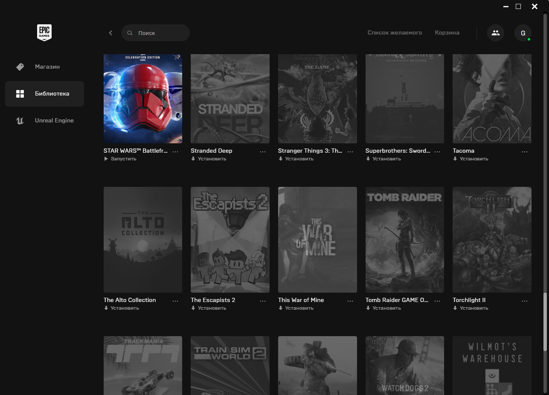Open Tacoma cover art

[492, 99]
